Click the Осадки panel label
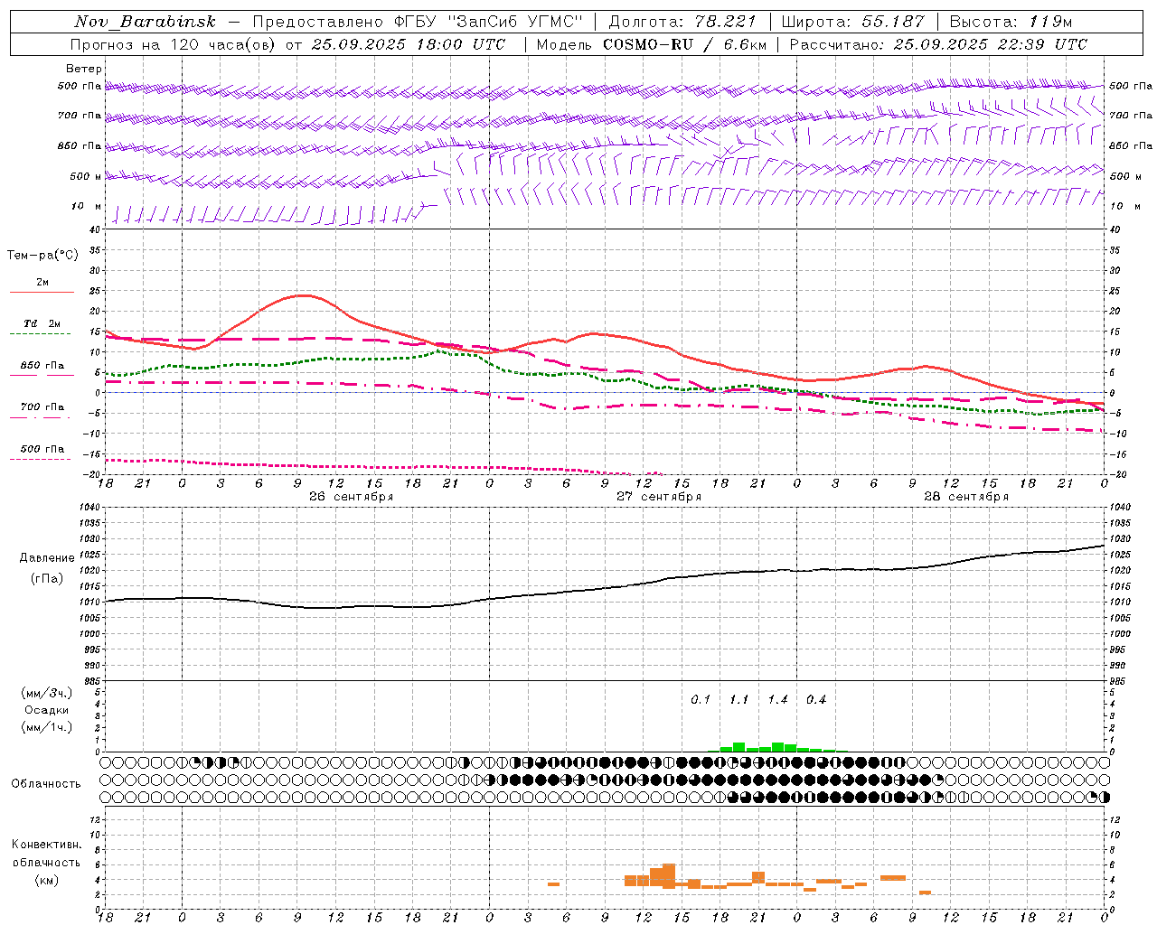 tap(47, 710)
